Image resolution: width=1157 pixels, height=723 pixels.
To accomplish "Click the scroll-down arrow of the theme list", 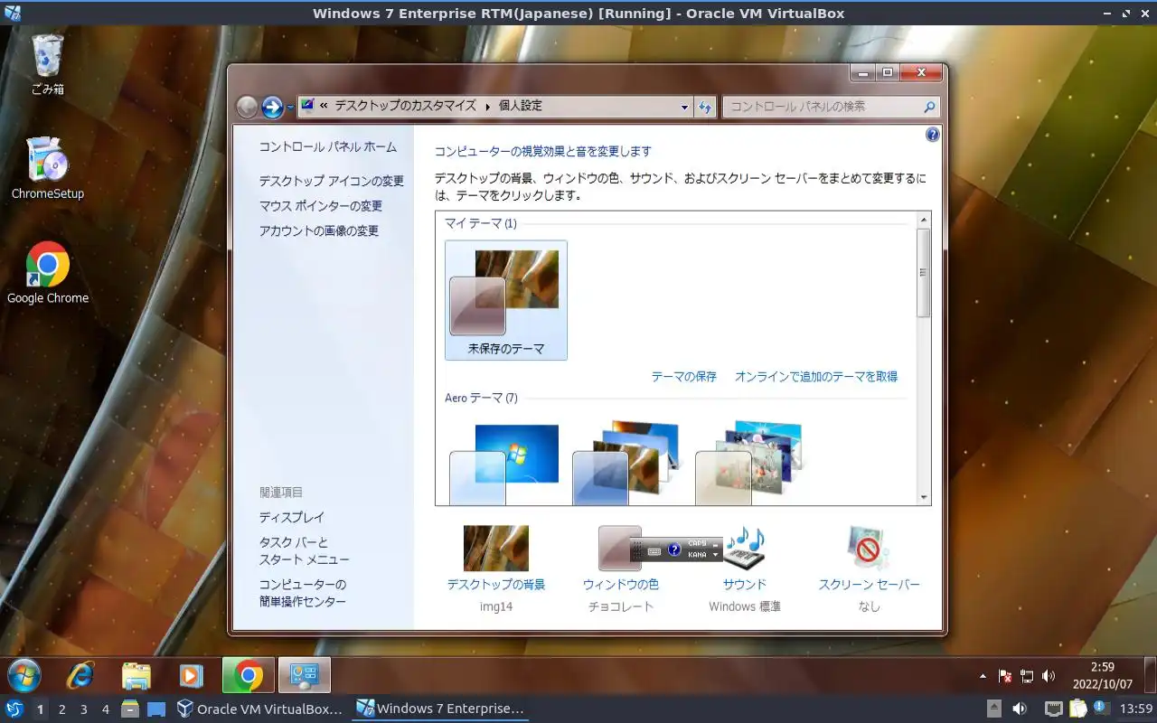I will coord(924,498).
